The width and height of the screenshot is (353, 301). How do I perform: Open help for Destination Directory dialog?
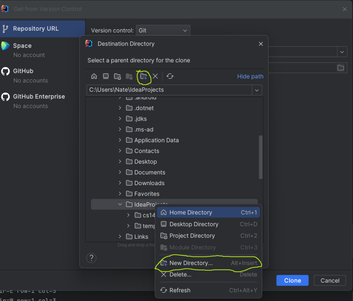tap(91, 258)
